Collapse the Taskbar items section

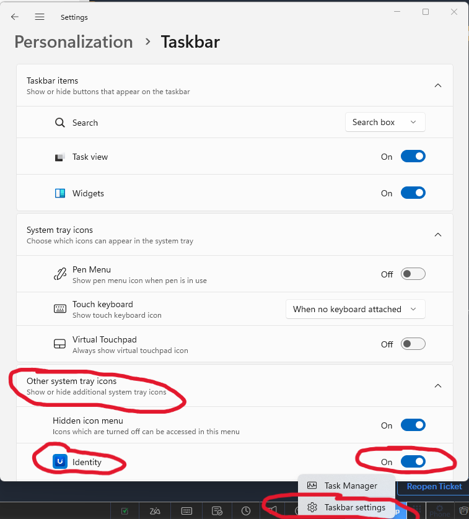438,85
